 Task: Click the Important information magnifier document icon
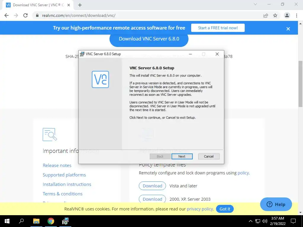click(50, 134)
